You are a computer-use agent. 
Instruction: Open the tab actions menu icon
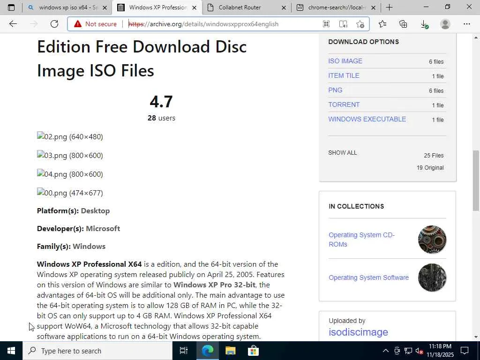click(11, 7)
